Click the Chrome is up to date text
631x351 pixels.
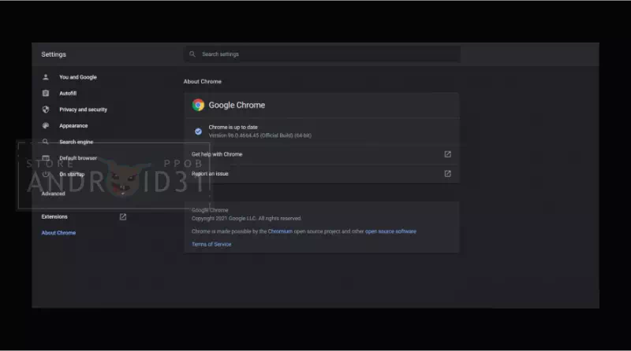pos(233,127)
